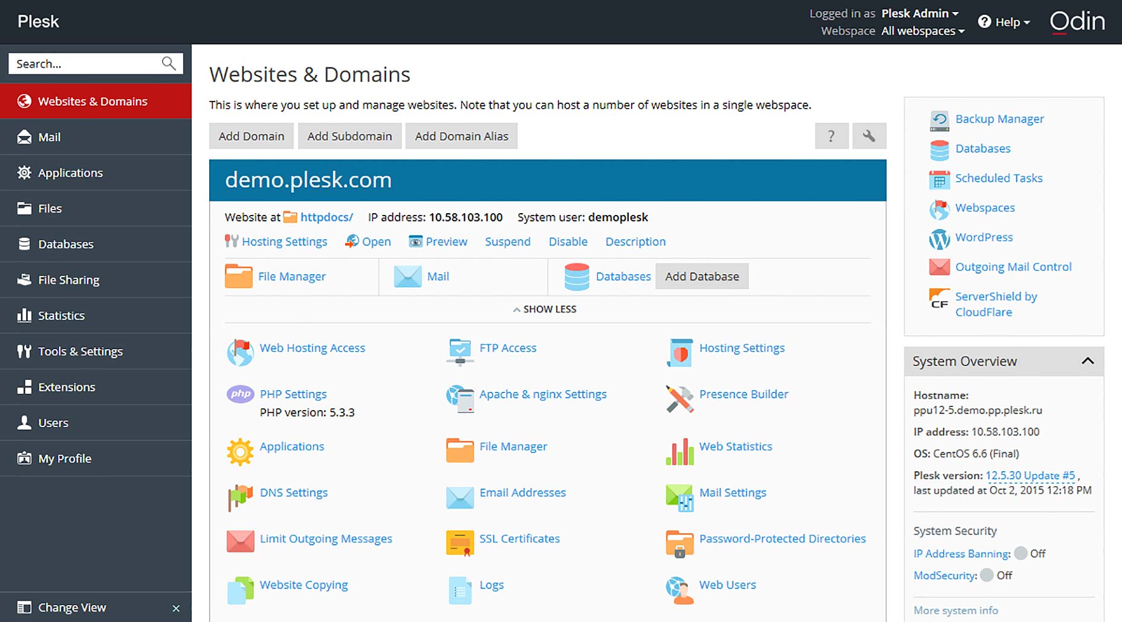Click the Web Statistics bar chart icon
This screenshot has width=1122, height=622.
click(x=679, y=451)
